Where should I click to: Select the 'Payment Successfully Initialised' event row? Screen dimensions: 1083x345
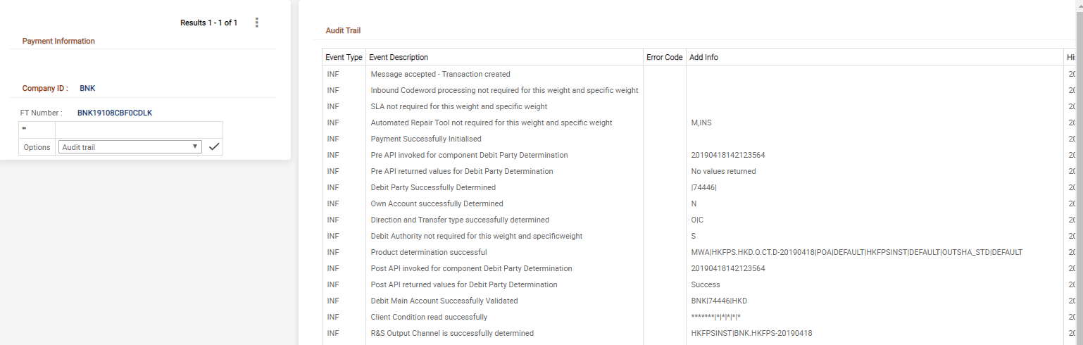point(426,139)
